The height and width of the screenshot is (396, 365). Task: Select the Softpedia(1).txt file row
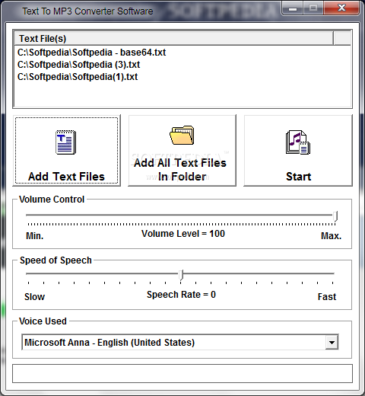[x=78, y=77]
